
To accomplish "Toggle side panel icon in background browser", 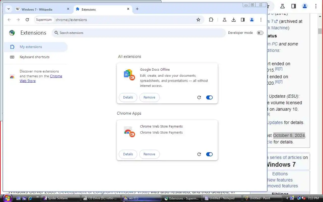I will tap(293, 6).
